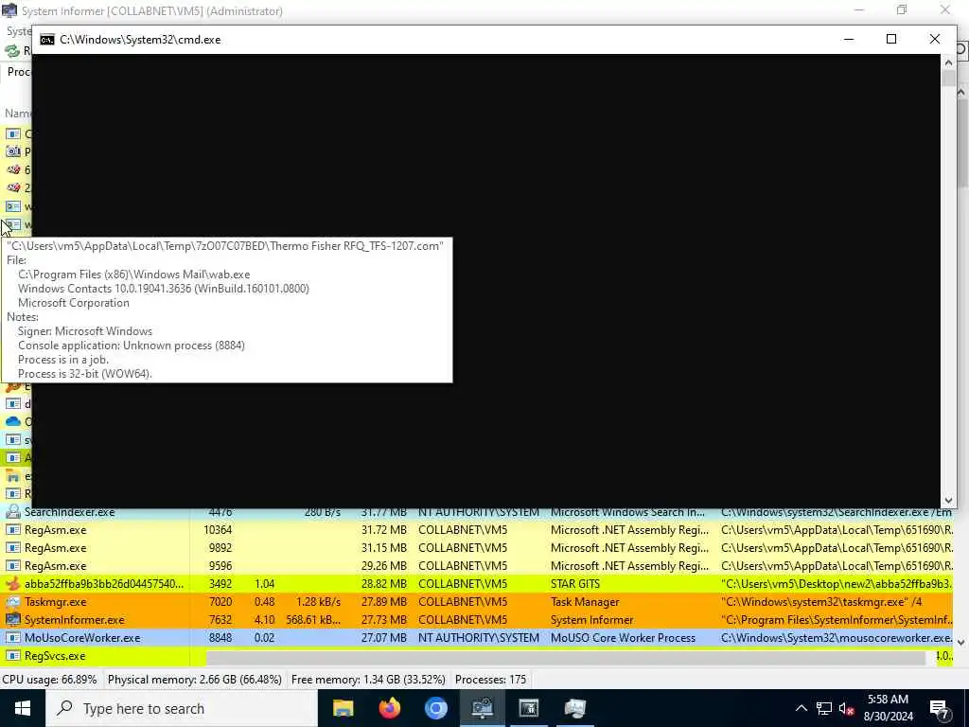Click the SystemInformer.exe process icon

pos(13,619)
